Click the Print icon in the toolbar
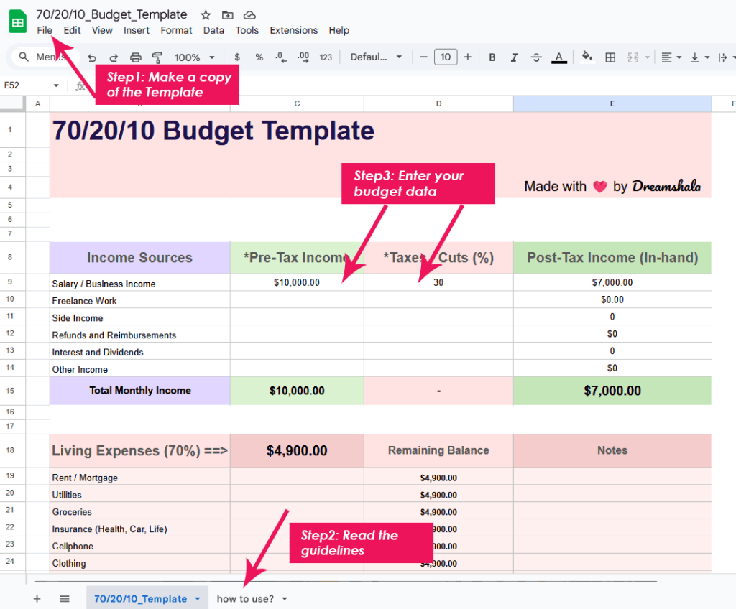Screen dimensions: 736x609 click(x=136, y=57)
